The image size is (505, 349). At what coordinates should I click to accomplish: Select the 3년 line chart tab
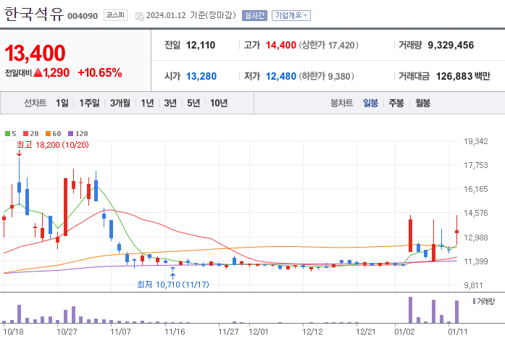click(x=170, y=103)
